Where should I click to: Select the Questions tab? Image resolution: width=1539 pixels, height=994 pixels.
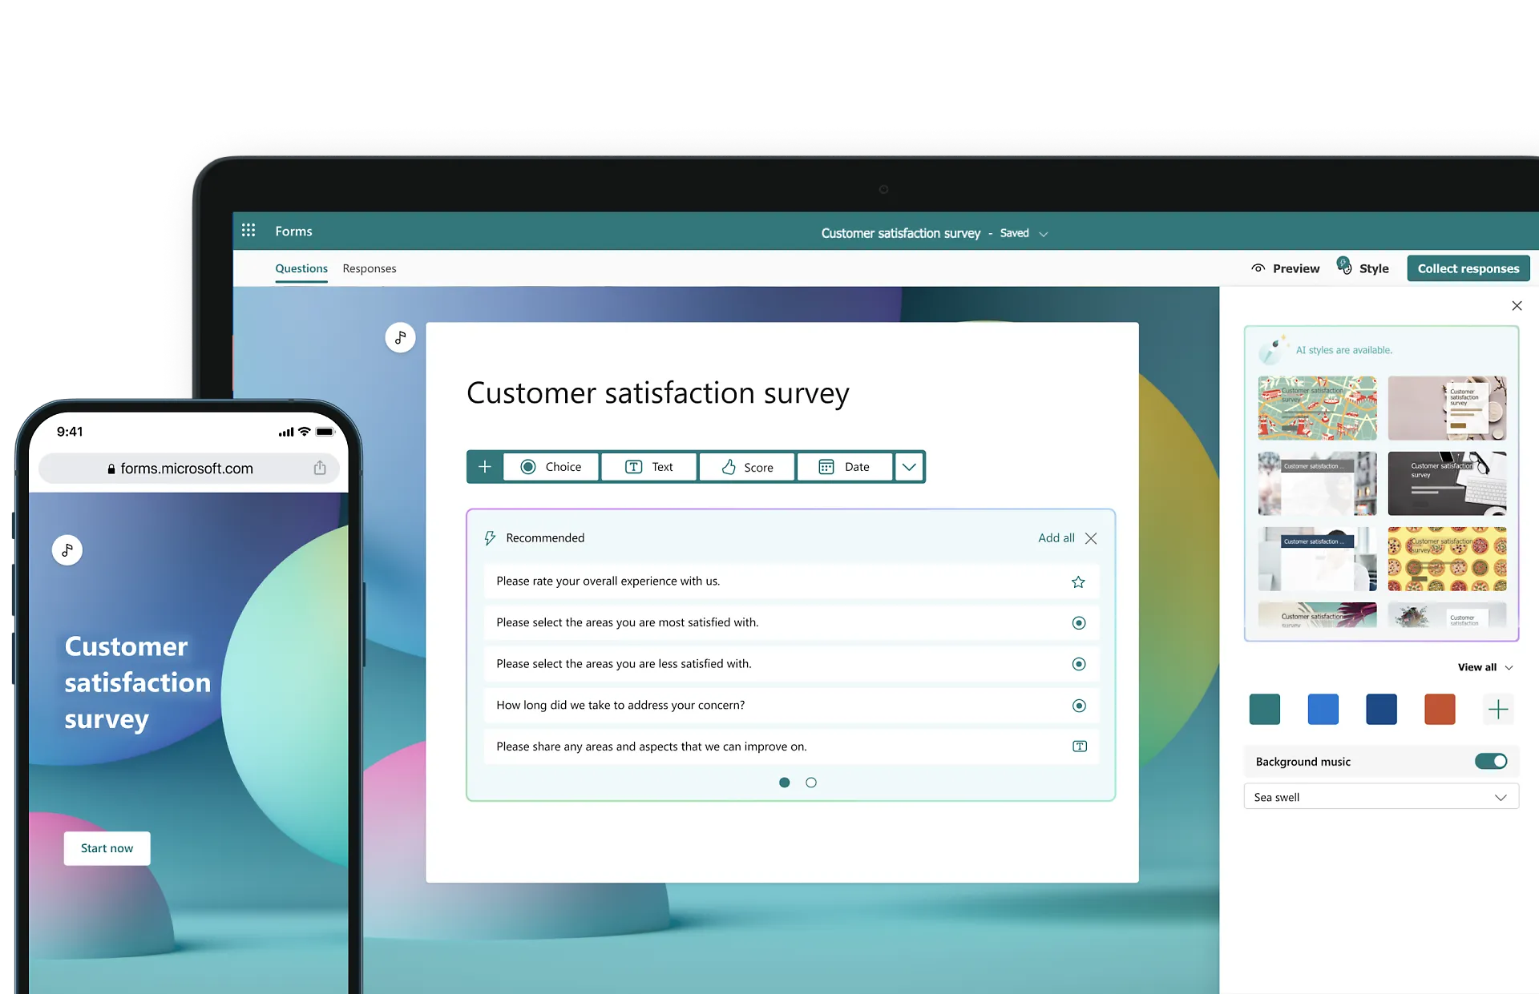pos(301,268)
